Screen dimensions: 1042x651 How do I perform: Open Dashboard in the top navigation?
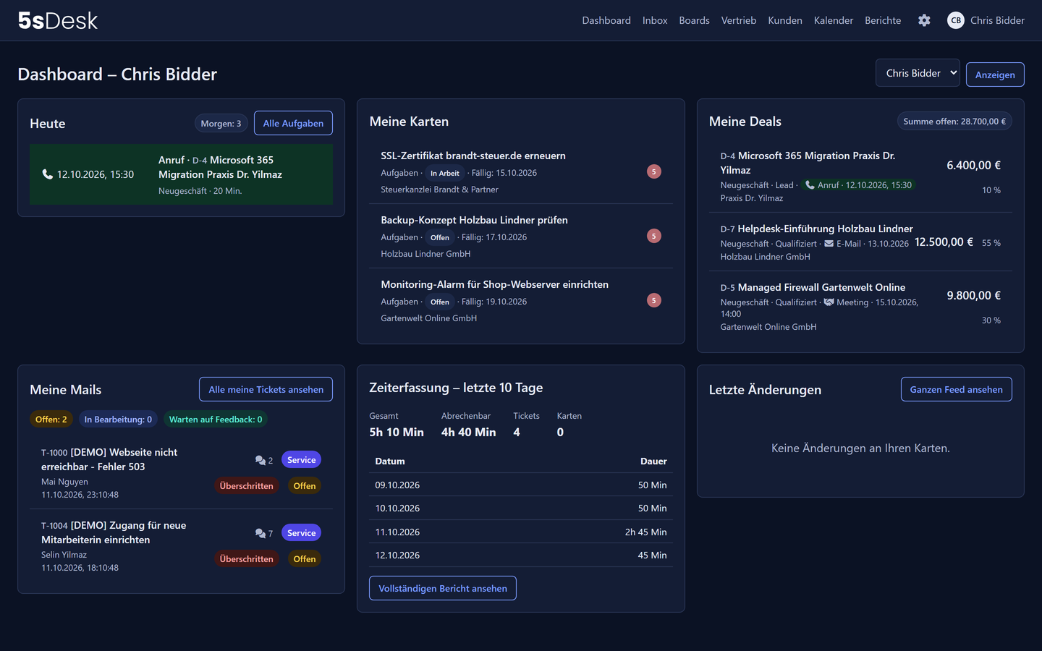click(606, 20)
